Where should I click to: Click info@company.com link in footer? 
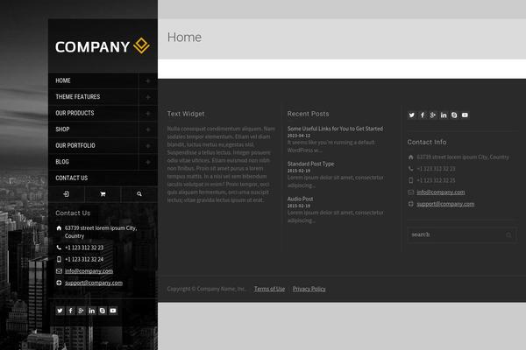(x=441, y=192)
